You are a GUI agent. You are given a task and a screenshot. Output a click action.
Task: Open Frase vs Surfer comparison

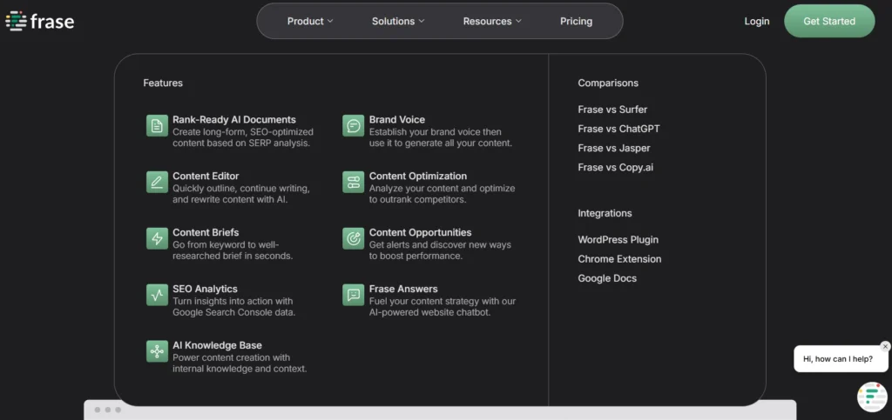(x=612, y=110)
